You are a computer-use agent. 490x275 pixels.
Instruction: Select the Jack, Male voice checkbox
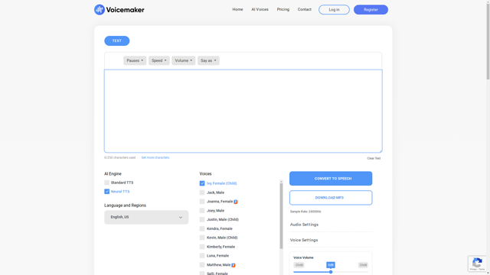[202, 192]
